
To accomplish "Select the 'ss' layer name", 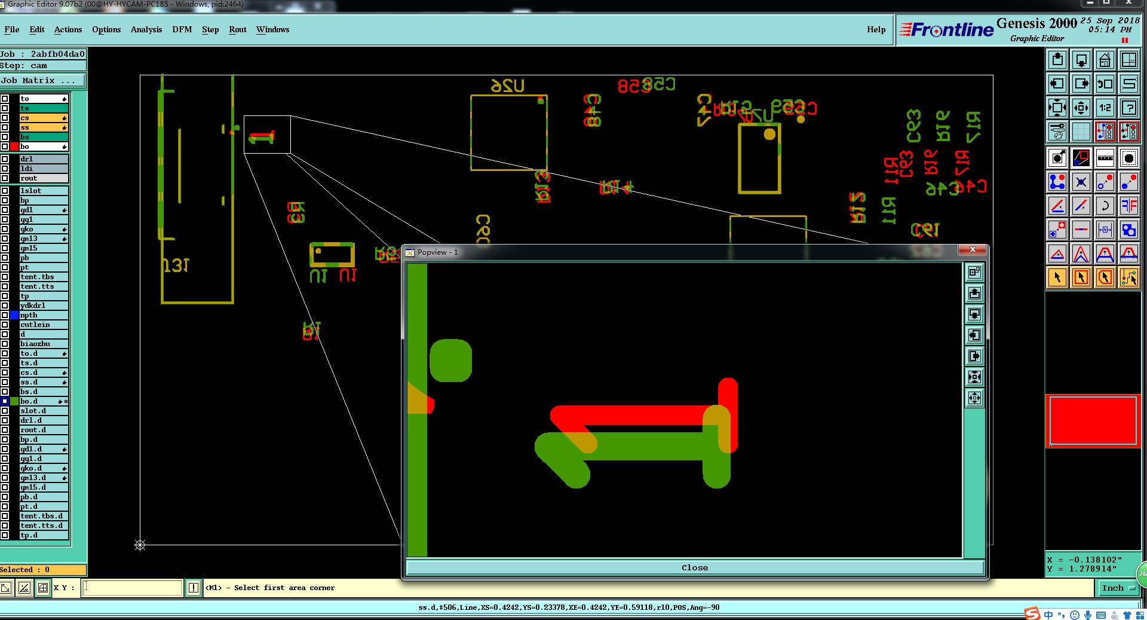I will coord(44,127).
